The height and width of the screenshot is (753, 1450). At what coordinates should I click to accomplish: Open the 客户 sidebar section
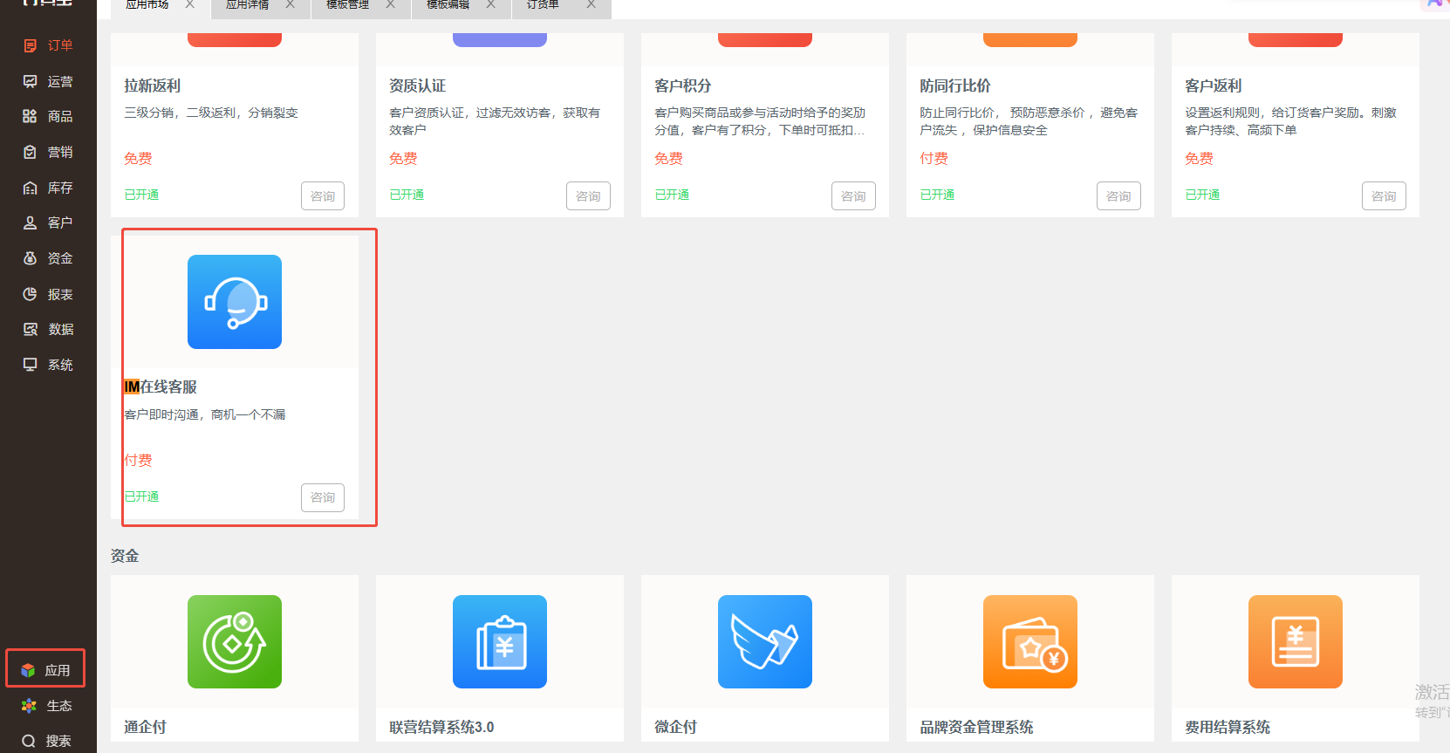pyautogui.click(x=48, y=222)
